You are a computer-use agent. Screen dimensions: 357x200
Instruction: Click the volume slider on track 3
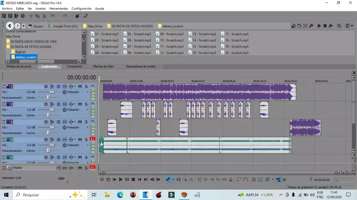[x=52, y=127]
